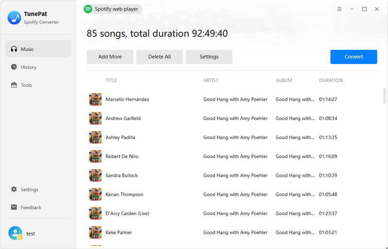Select the Robert De Niro row
Viewport: 388px width, 249px height.
[232, 156]
